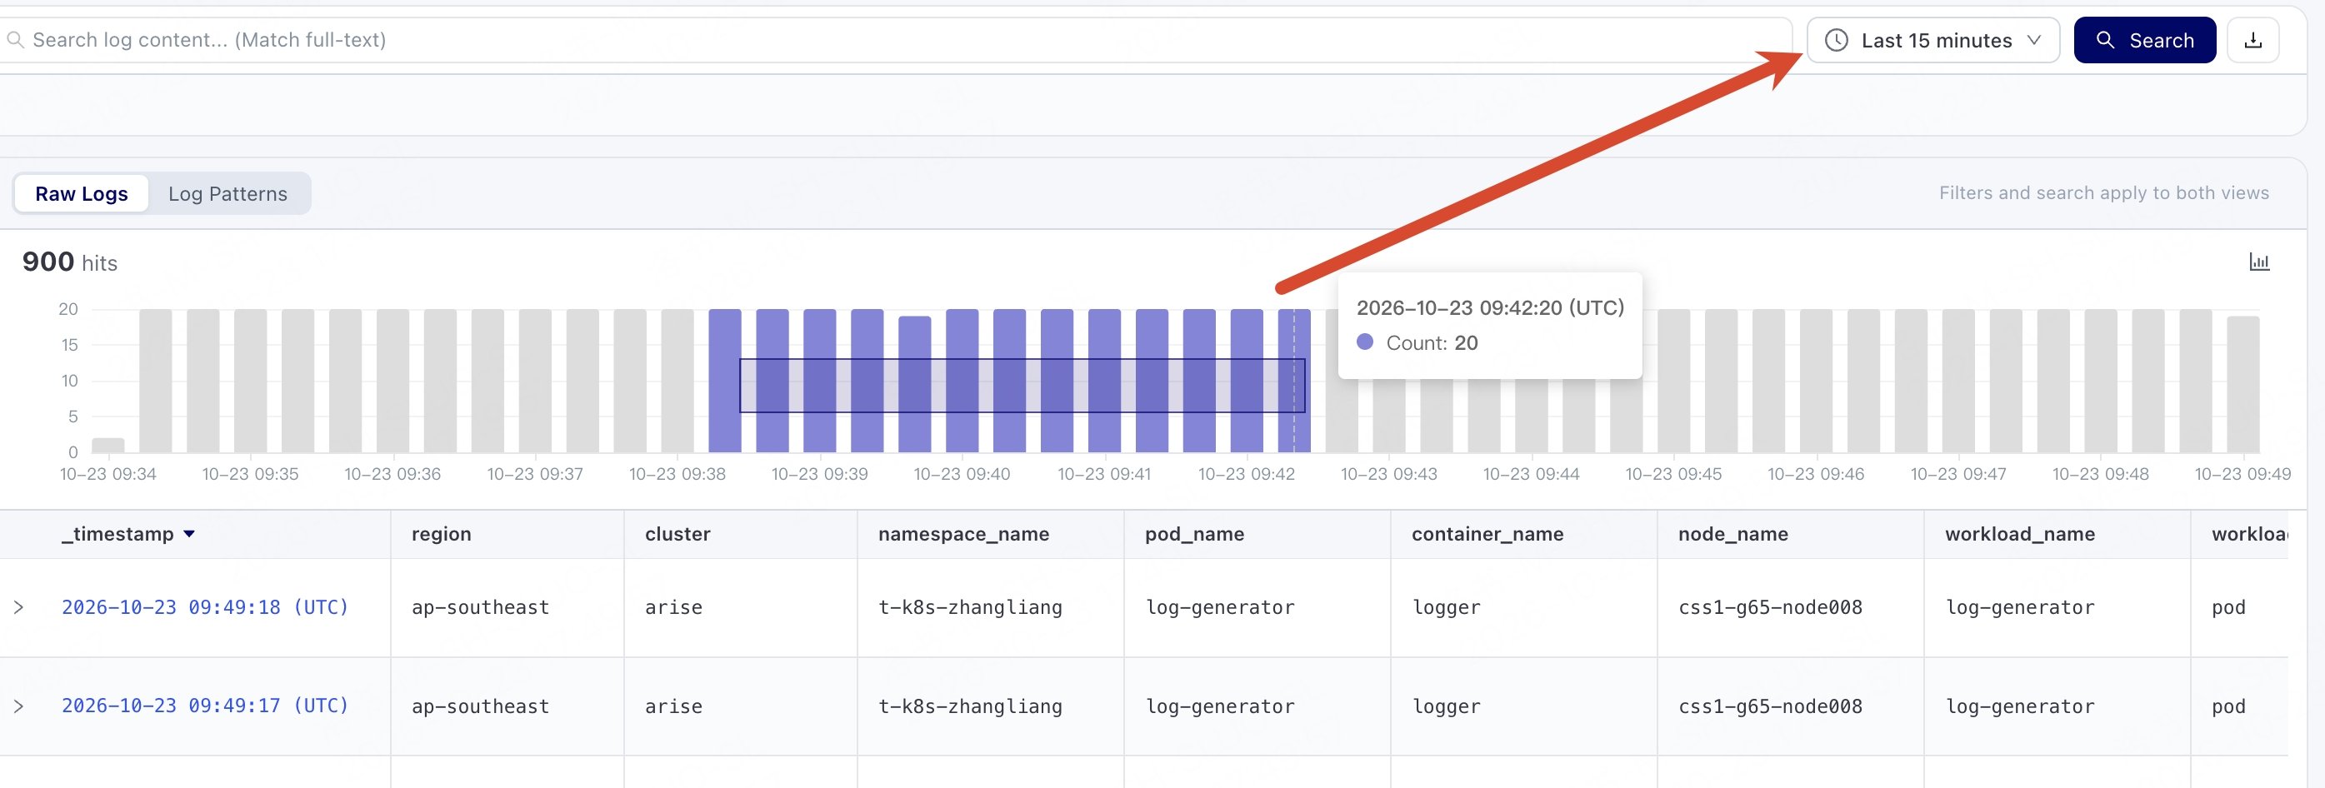
Task: Click the download logs icon
Action: pyautogui.click(x=2252, y=40)
